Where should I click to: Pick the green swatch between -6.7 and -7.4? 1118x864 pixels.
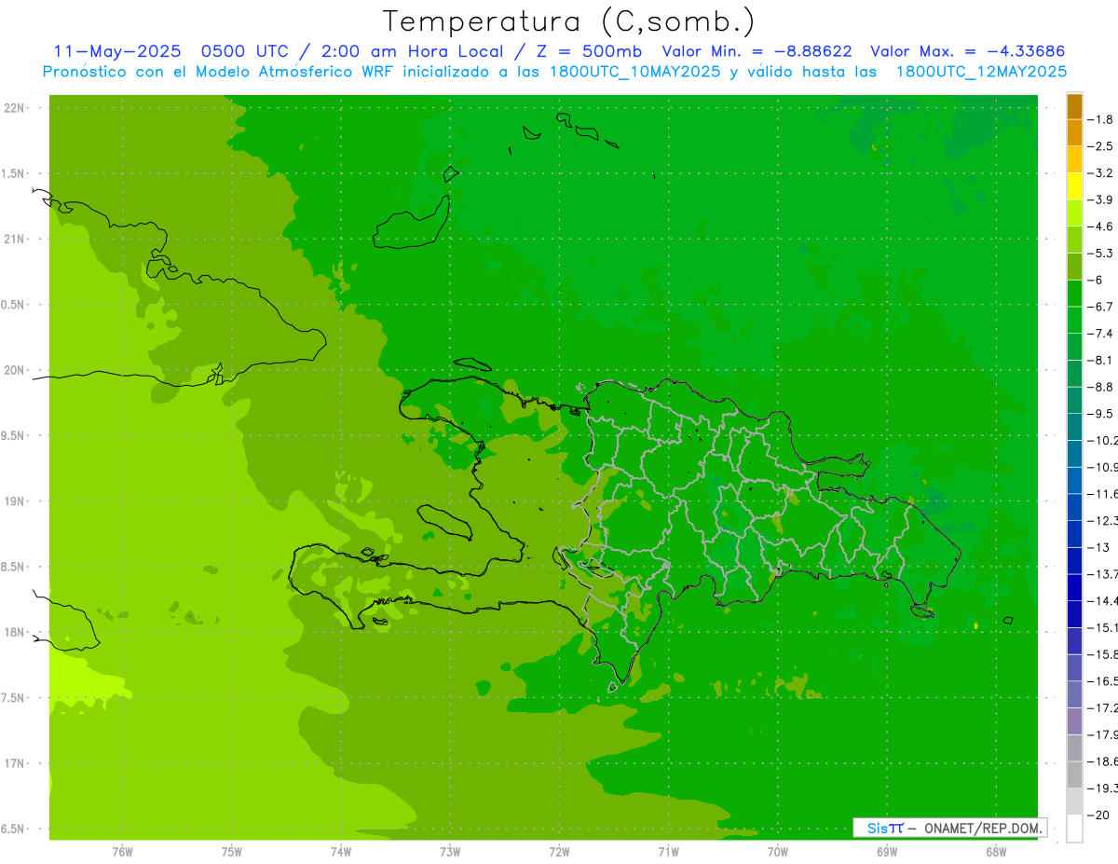tap(1074, 321)
